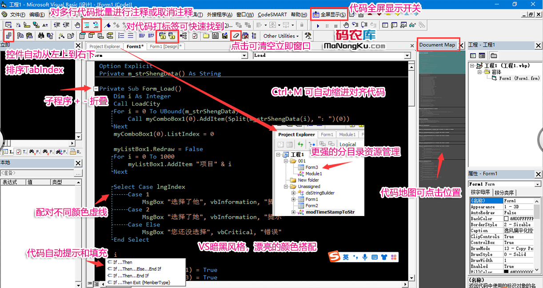Collapse the 001 folder in Project Explorer popup

(286, 161)
